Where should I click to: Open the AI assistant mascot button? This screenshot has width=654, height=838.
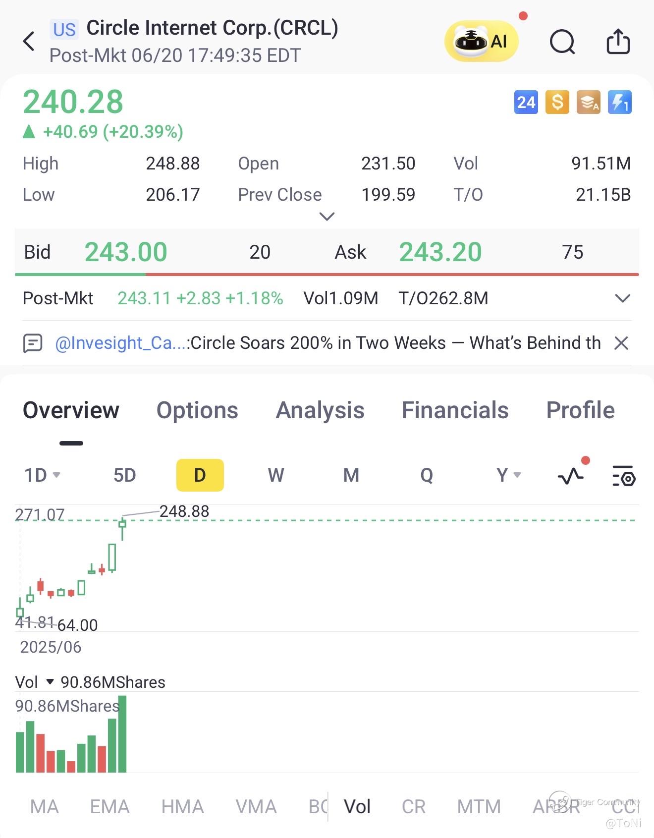coord(481,41)
